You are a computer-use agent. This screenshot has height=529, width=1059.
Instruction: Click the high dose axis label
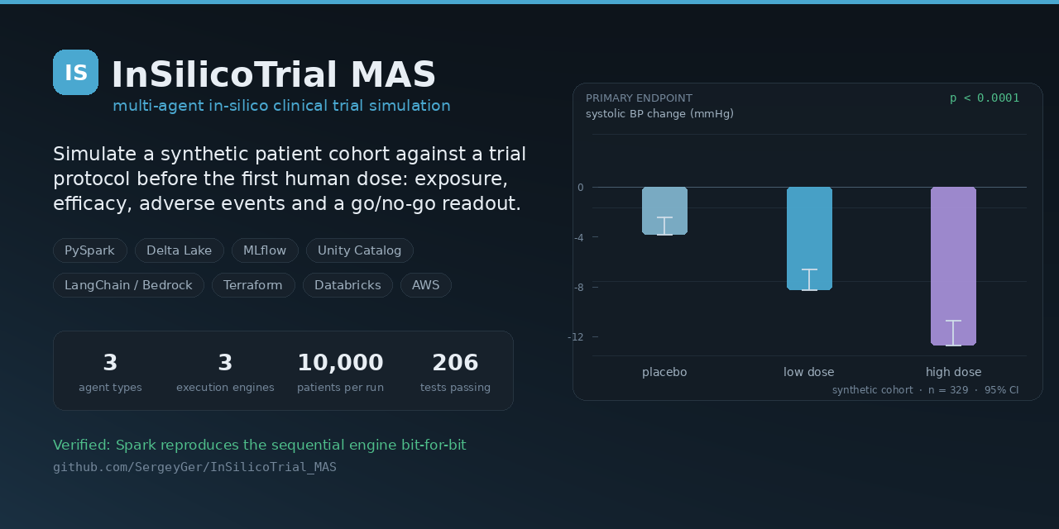(x=953, y=372)
